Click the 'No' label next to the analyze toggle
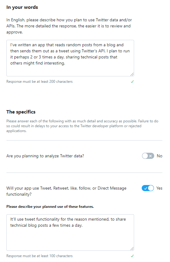Image resolution: width=170 pixels, height=262 pixels. [159, 156]
